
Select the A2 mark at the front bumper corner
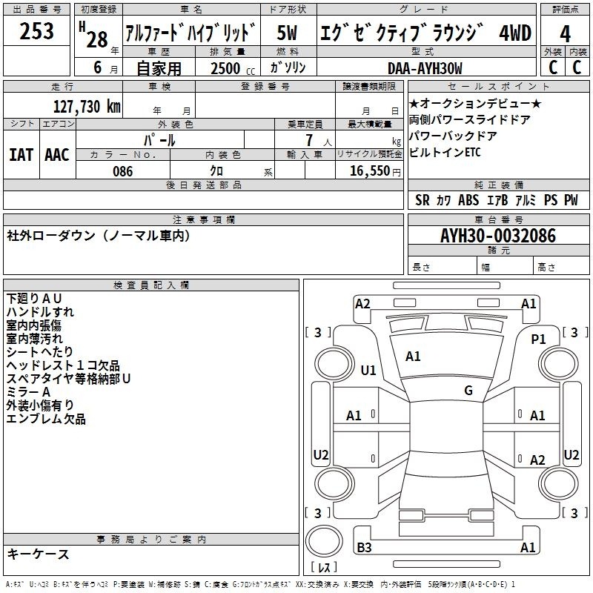pyautogui.click(x=362, y=303)
